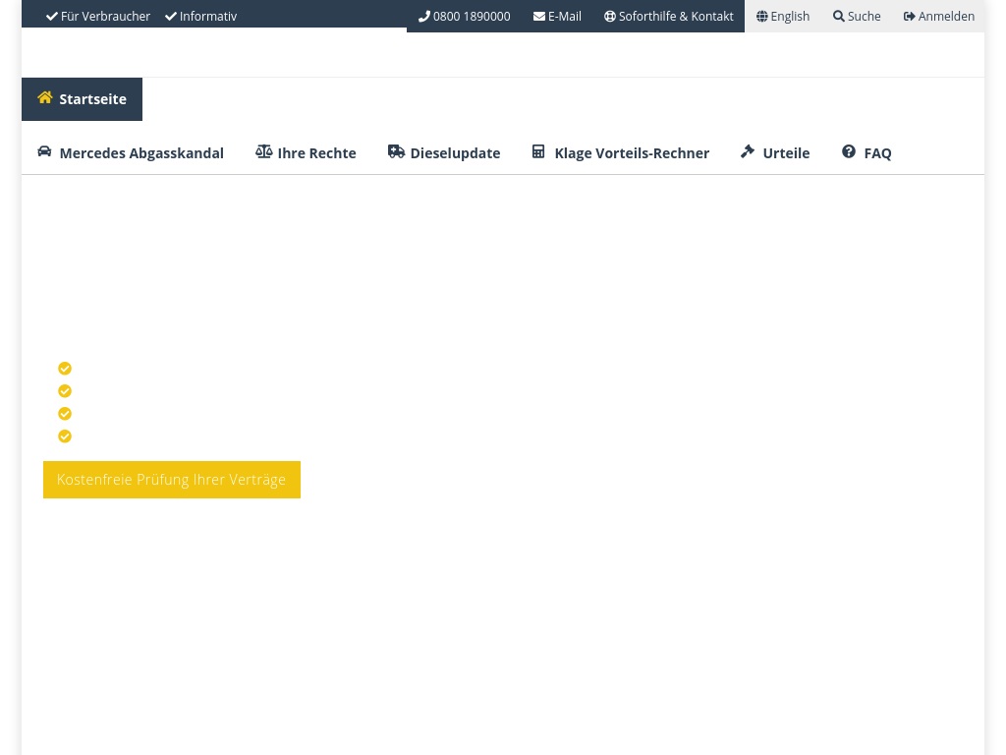
Task: Call the 0800 1890000 phone number
Action: coord(472,17)
